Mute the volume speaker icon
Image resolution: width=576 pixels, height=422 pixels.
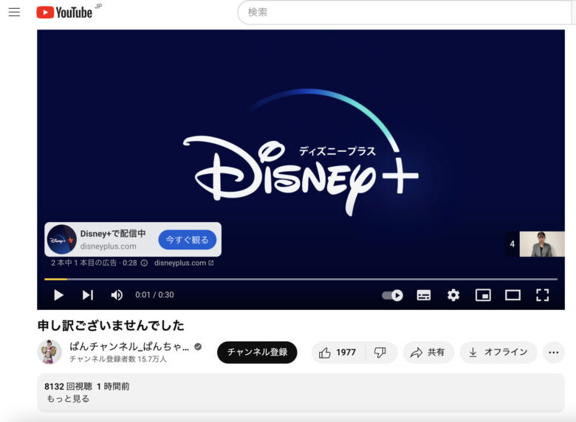(117, 295)
